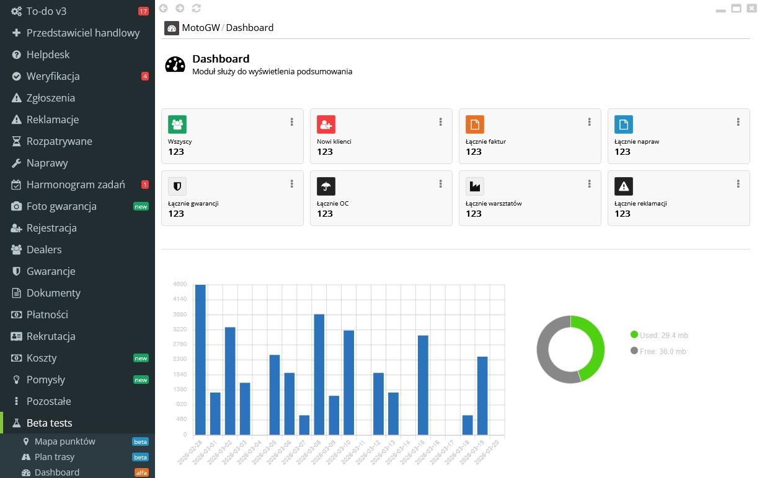Image resolution: width=762 pixels, height=478 pixels.
Task: Click the Łącznie gwarancji shield icon
Action: click(177, 186)
